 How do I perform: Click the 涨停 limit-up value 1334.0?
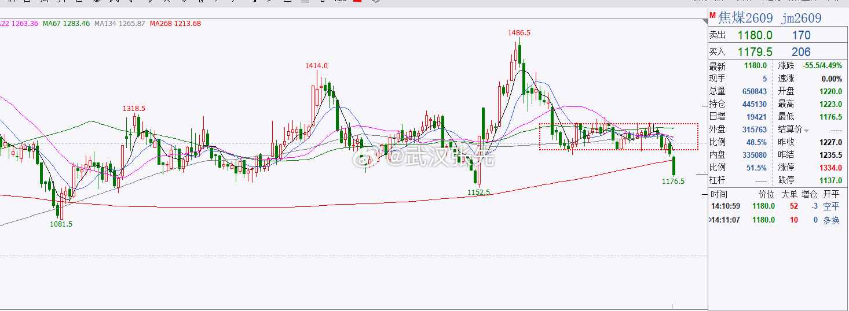point(830,168)
